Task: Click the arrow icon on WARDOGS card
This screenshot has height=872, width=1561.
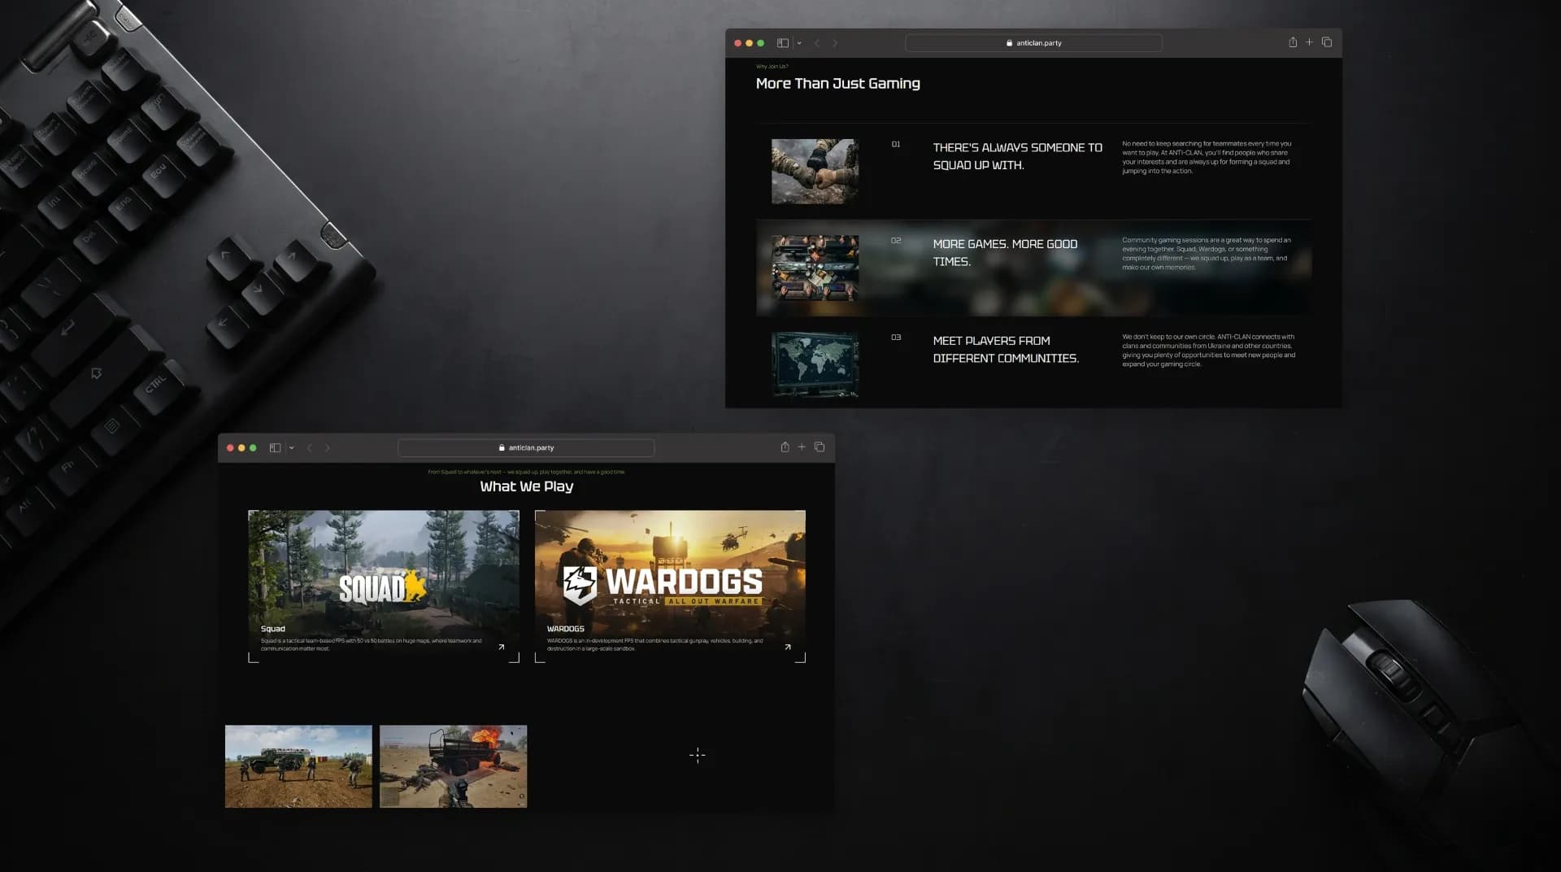Action: point(788,647)
